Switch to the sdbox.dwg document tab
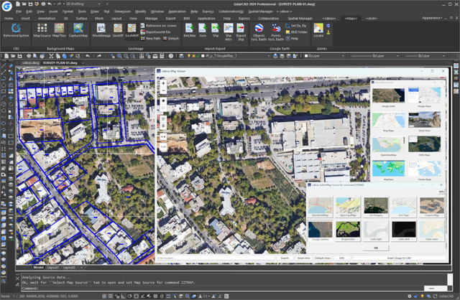The width and height of the screenshot is (460, 300). (30, 63)
